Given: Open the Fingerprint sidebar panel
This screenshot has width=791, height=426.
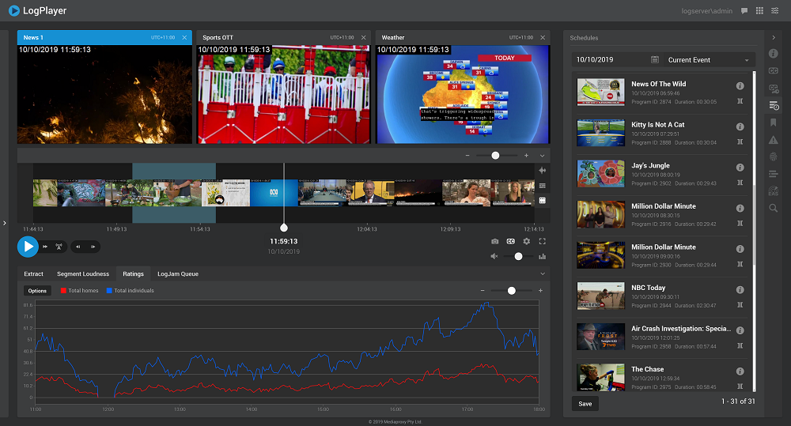Looking at the screenshot, I should pos(774,156).
